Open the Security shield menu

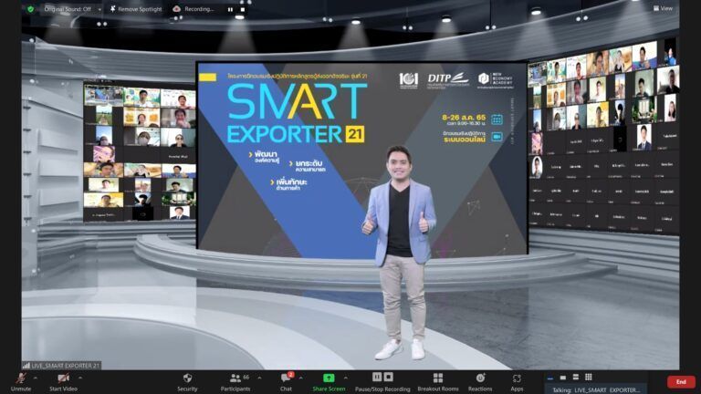pyautogui.click(x=187, y=382)
